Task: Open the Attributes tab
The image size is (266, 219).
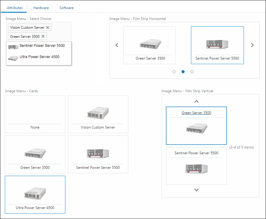Action: click(15, 8)
